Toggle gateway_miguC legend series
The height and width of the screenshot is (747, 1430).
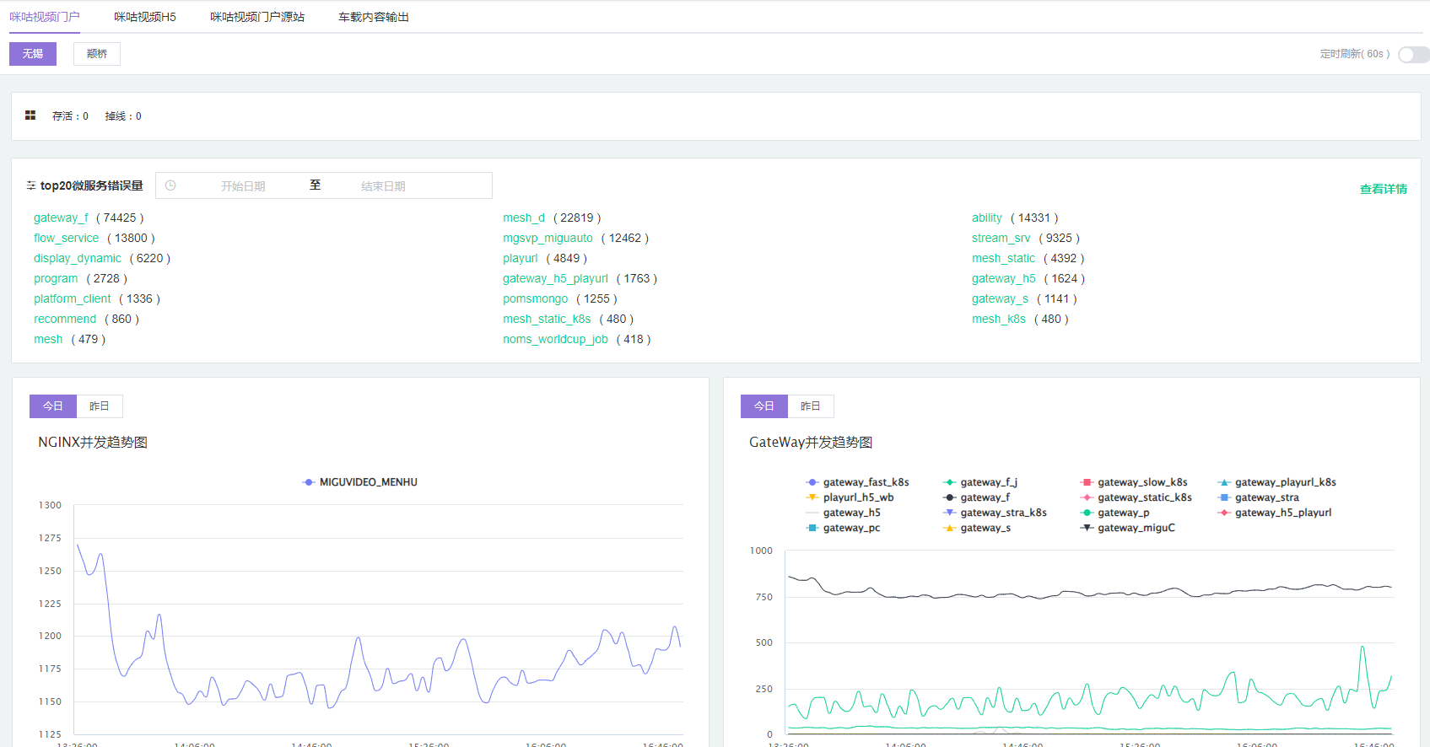point(1128,528)
